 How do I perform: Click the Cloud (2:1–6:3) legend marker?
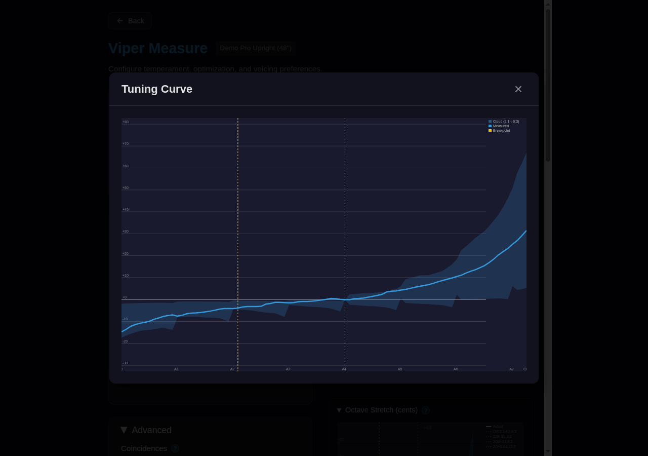[x=490, y=121]
